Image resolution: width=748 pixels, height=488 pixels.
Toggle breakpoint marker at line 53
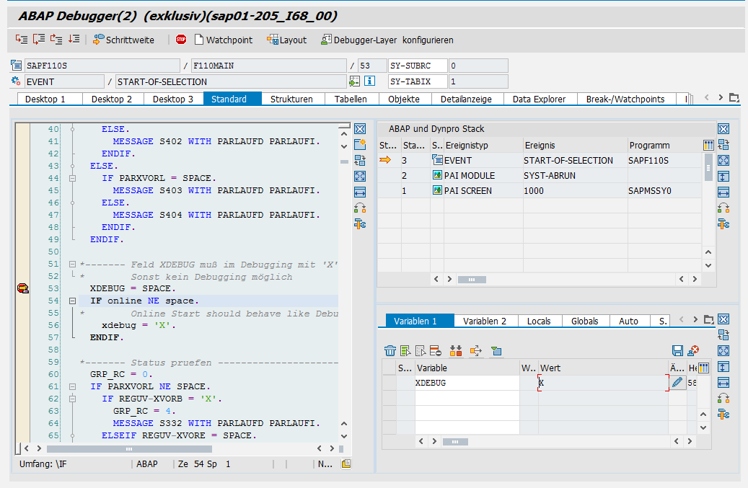point(22,288)
